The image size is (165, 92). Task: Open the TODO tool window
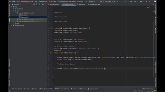pyautogui.click(x=57, y=89)
